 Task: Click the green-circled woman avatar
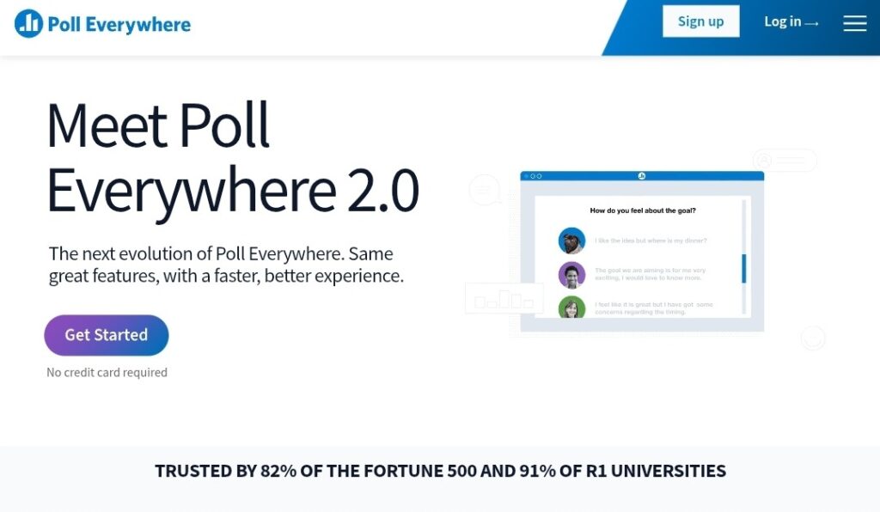coord(571,308)
